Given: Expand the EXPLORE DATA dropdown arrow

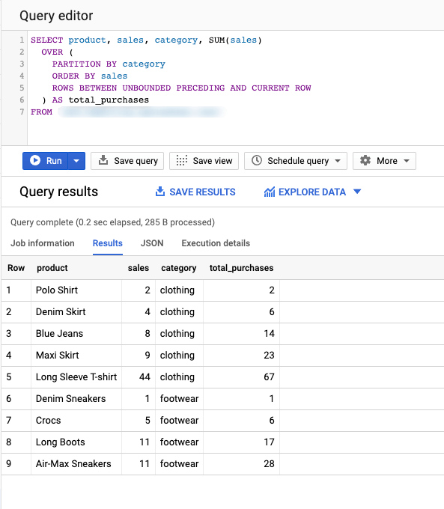Looking at the screenshot, I should pyautogui.click(x=357, y=192).
